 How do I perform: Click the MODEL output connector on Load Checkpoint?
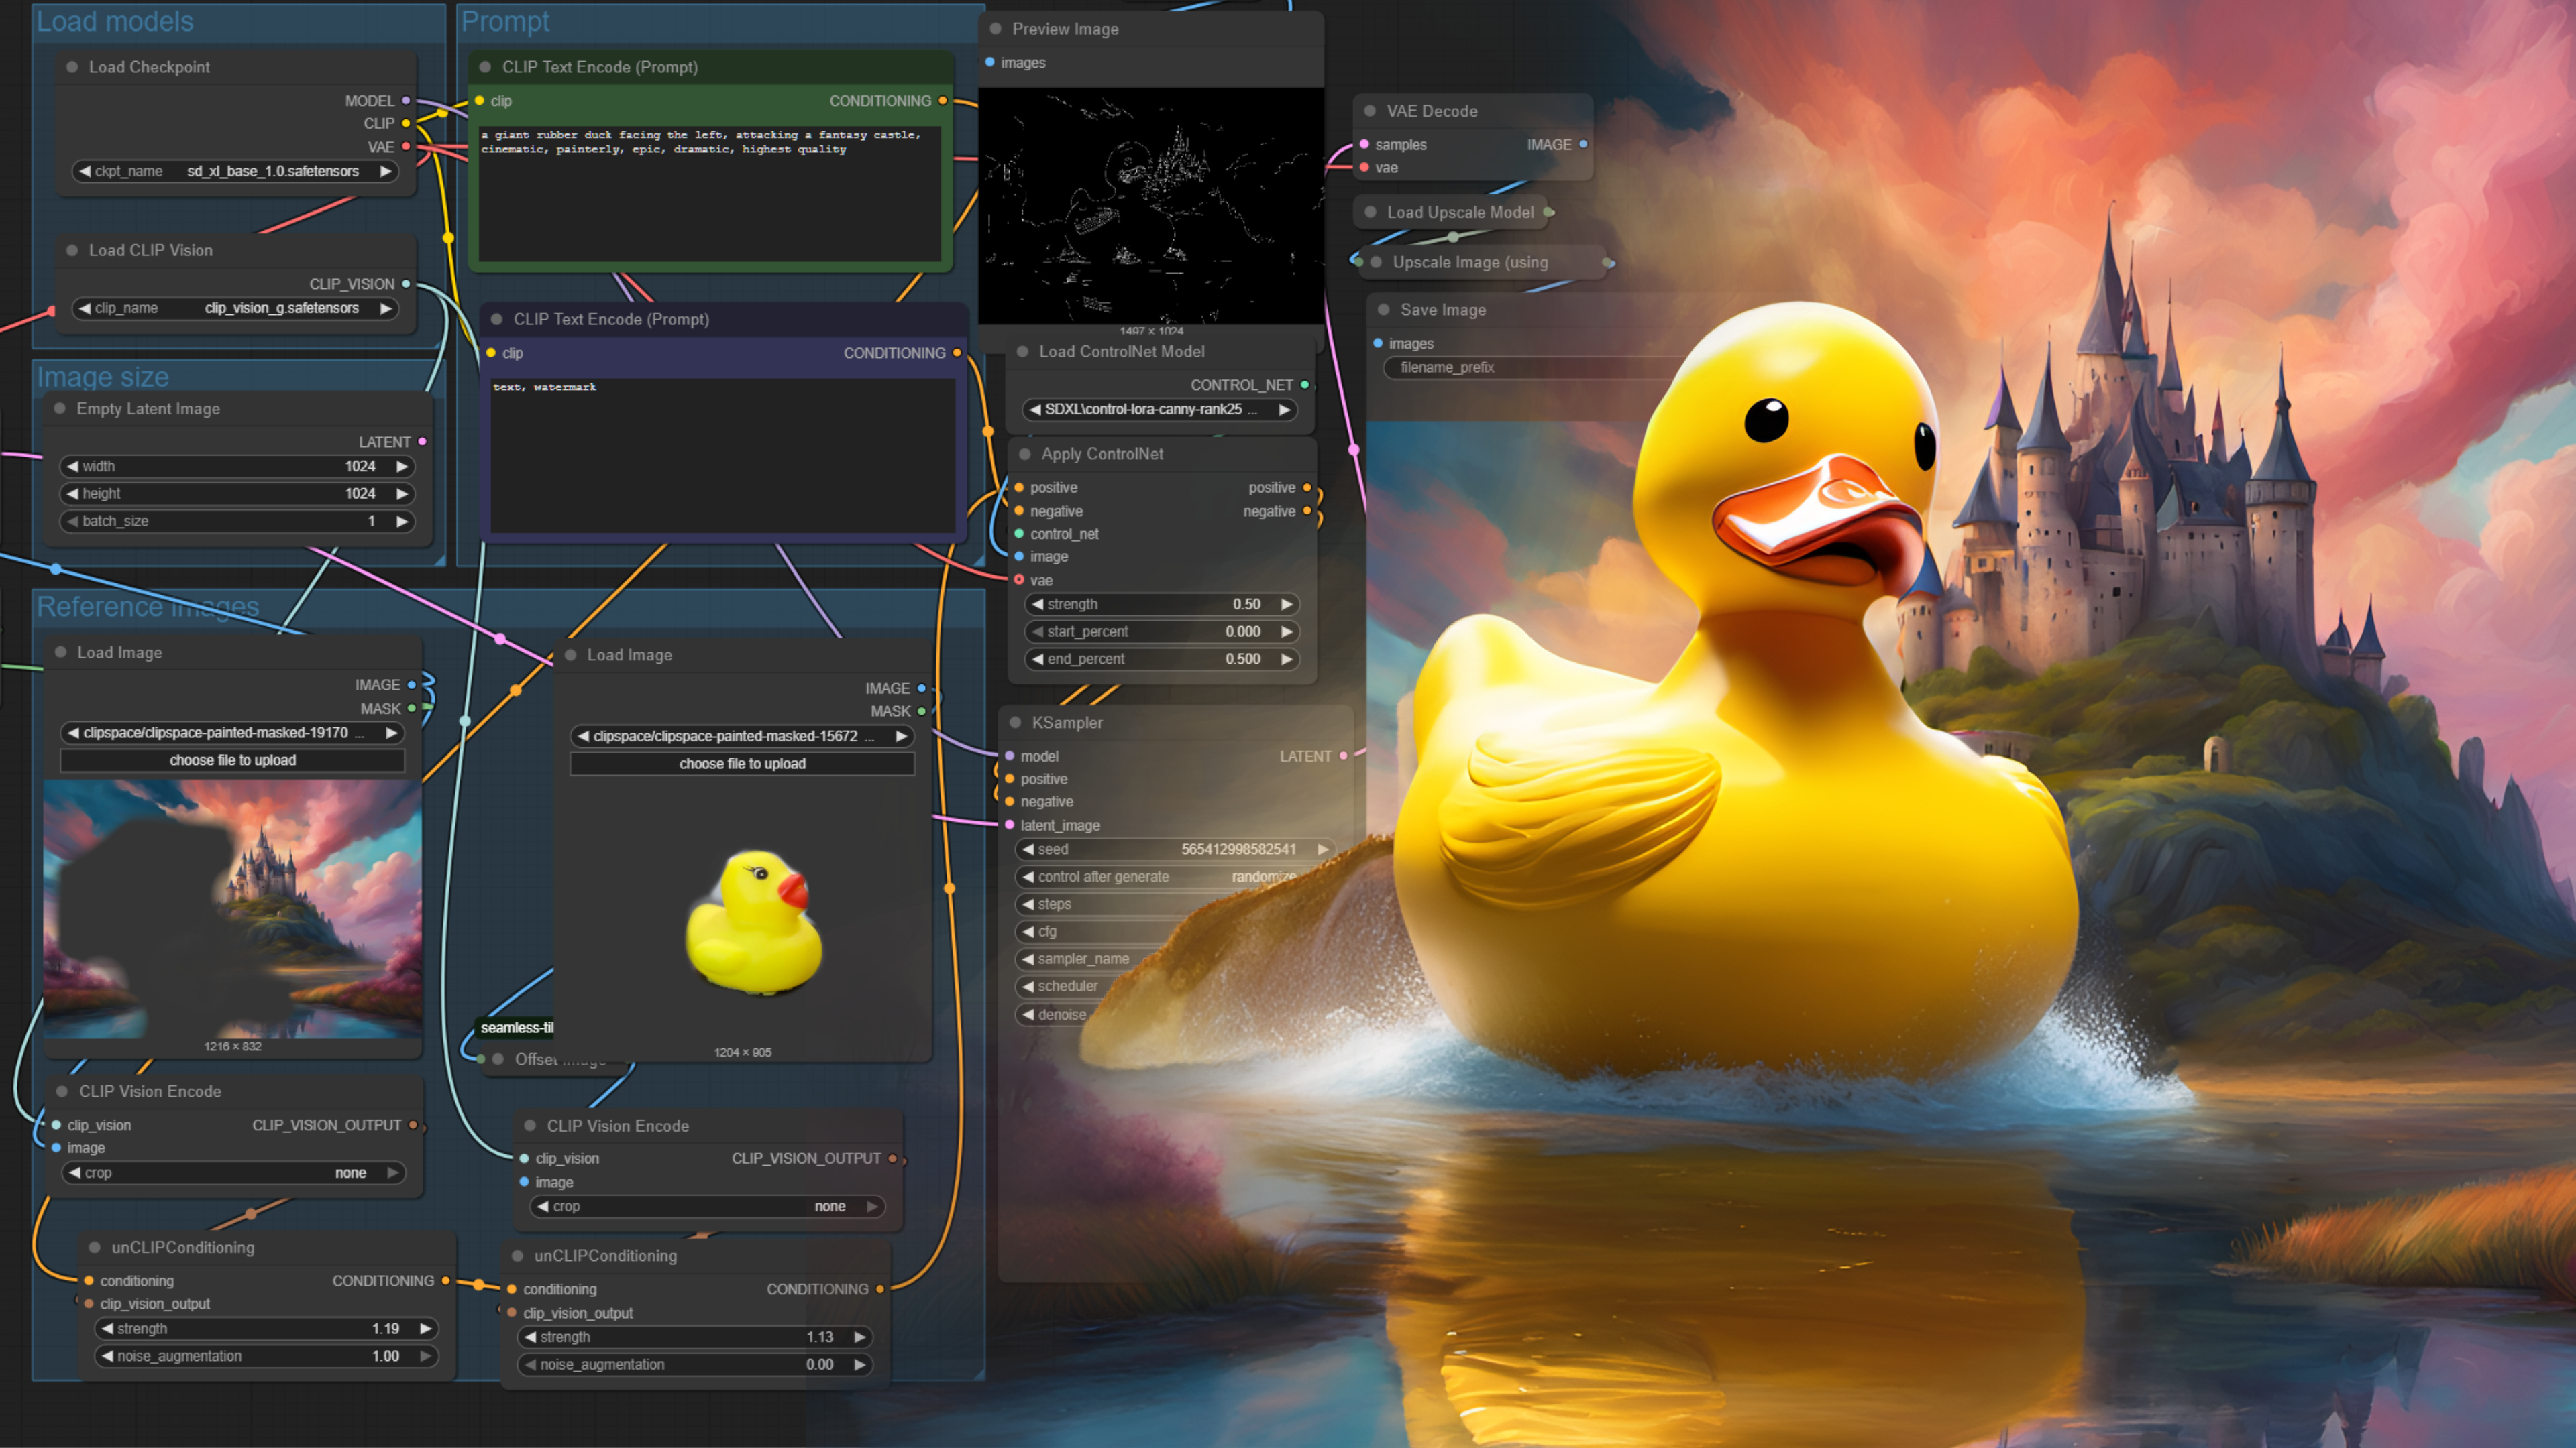(406, 101)
